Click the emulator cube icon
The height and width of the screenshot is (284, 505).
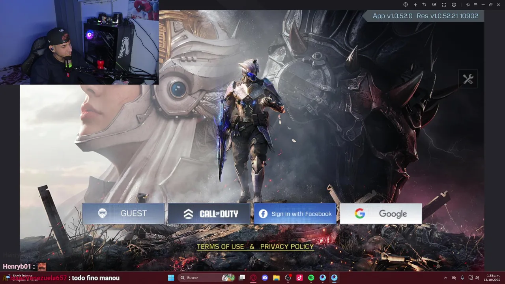click(x=454, y=5)
